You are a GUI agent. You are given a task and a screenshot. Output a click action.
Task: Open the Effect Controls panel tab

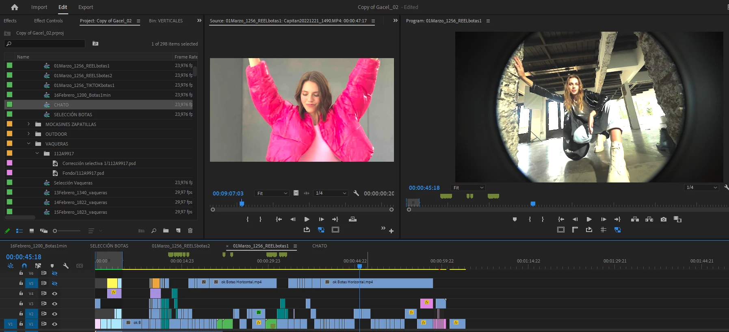(48, 21)
